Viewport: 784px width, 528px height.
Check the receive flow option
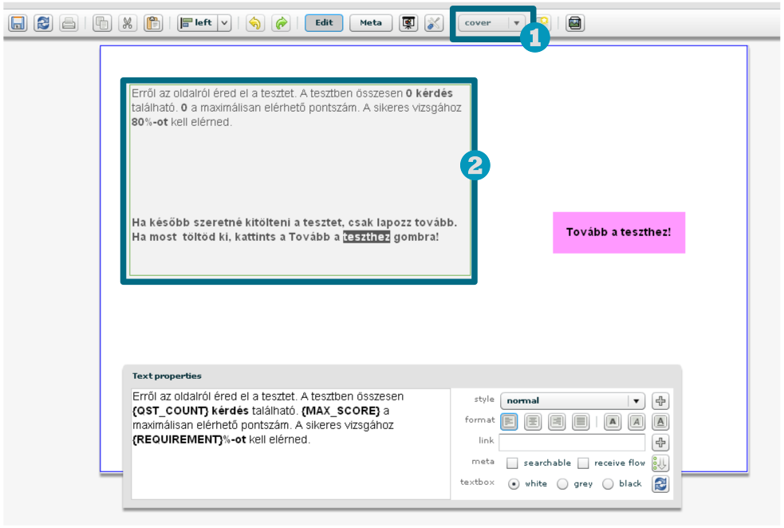coord(583,463)
